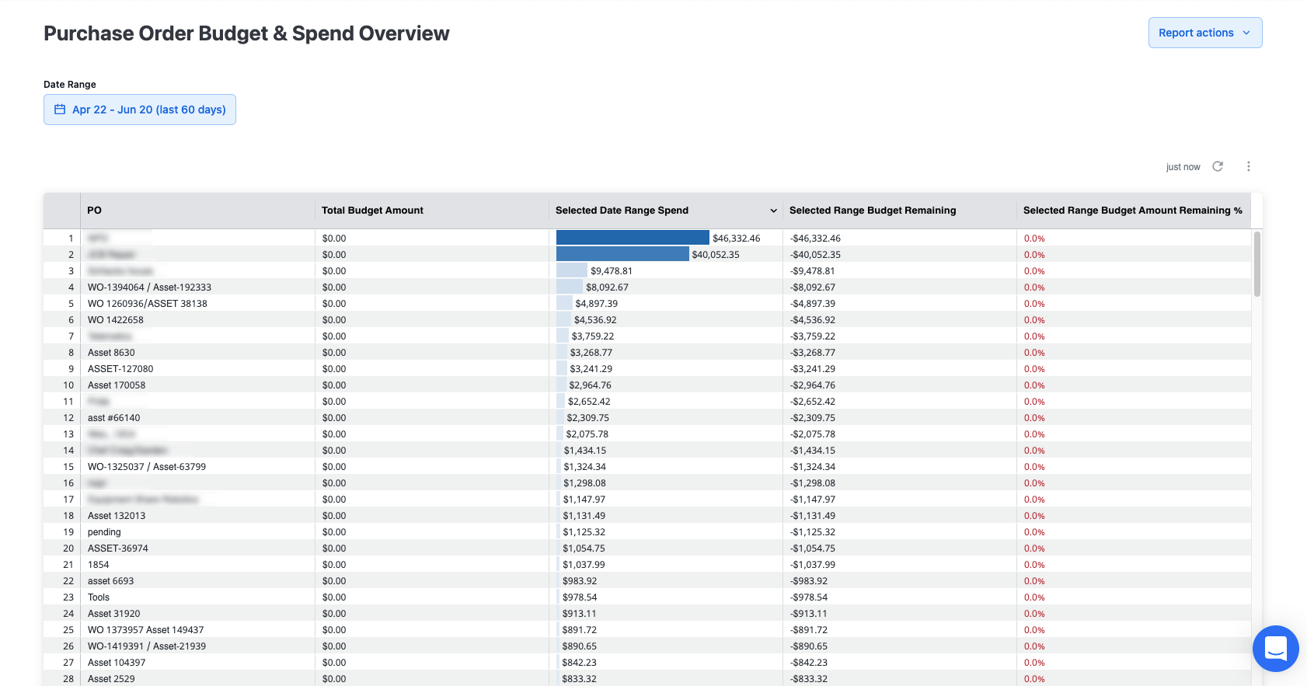1307x686 pixels.
Task: Select PO cell WO 1422658
Action: (x=116, y=320)
